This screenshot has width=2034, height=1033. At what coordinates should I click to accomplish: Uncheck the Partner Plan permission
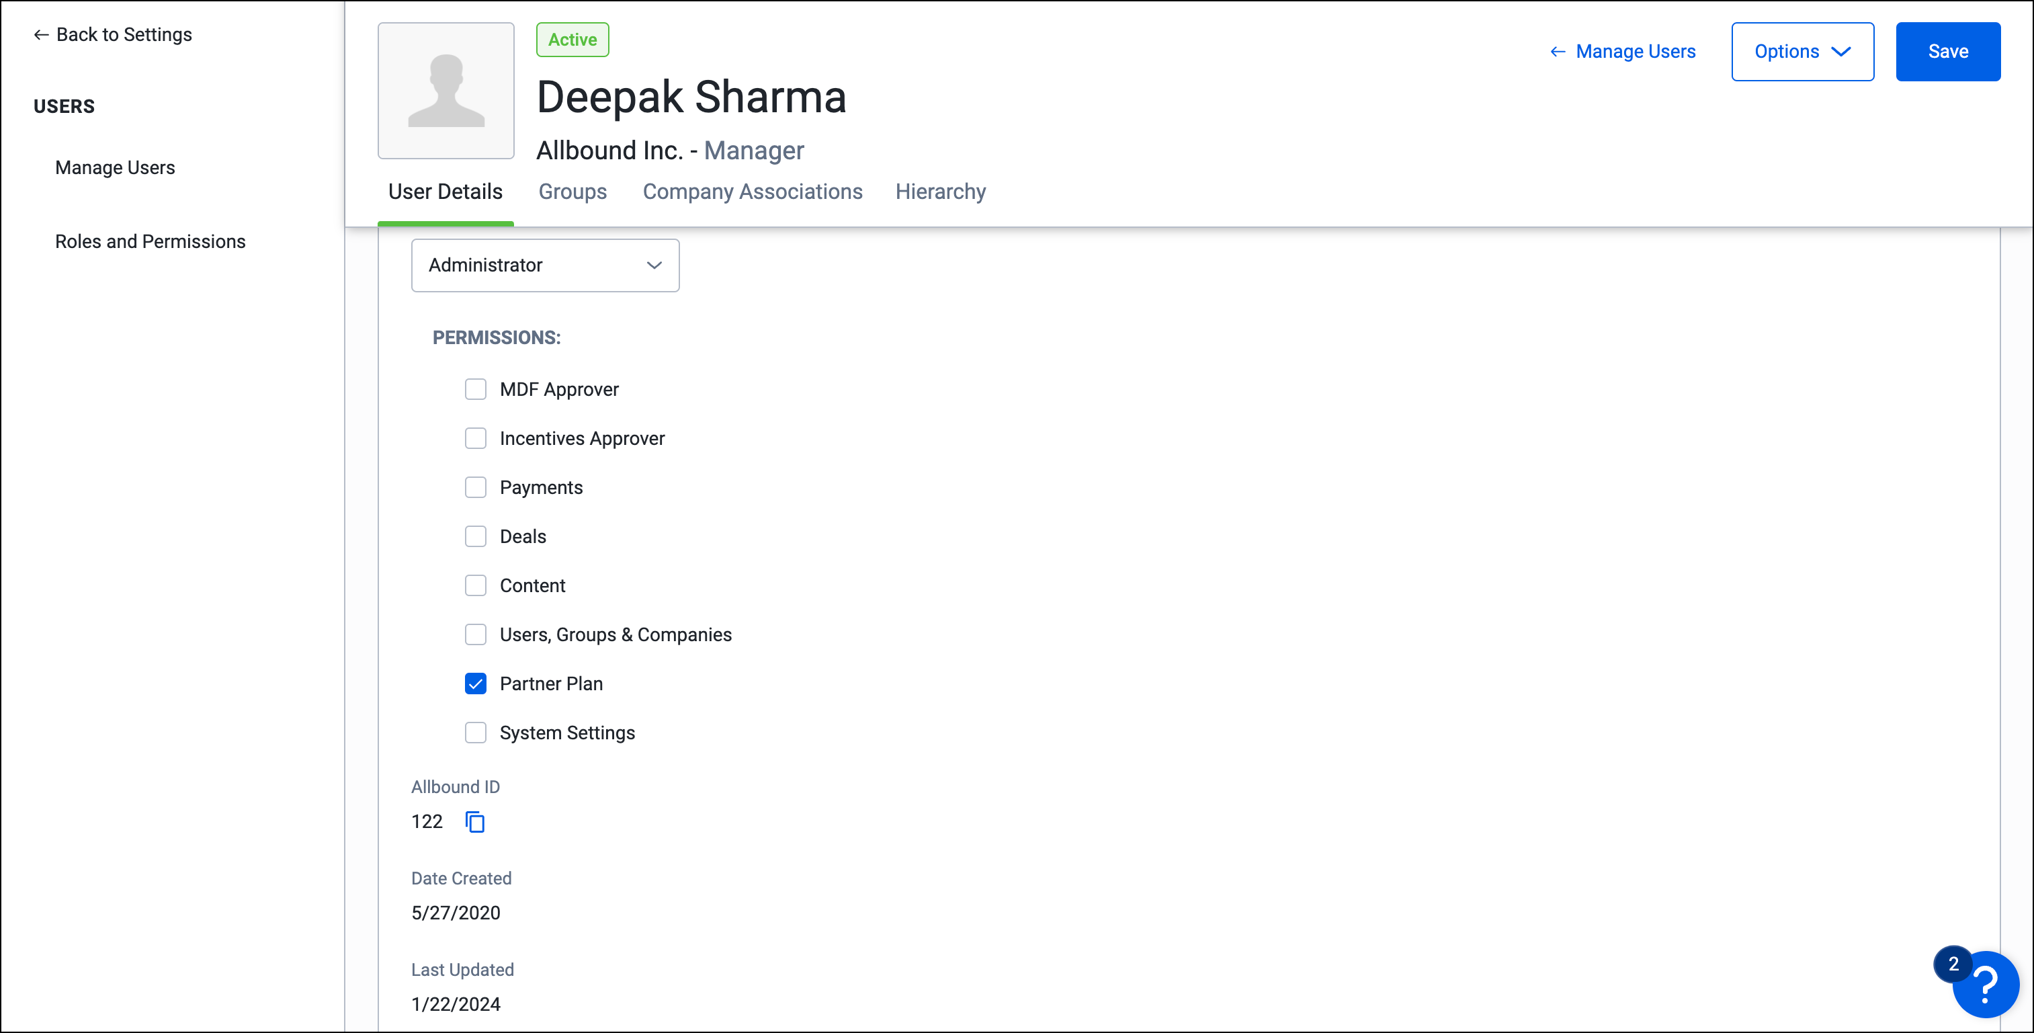coord(475,683)
